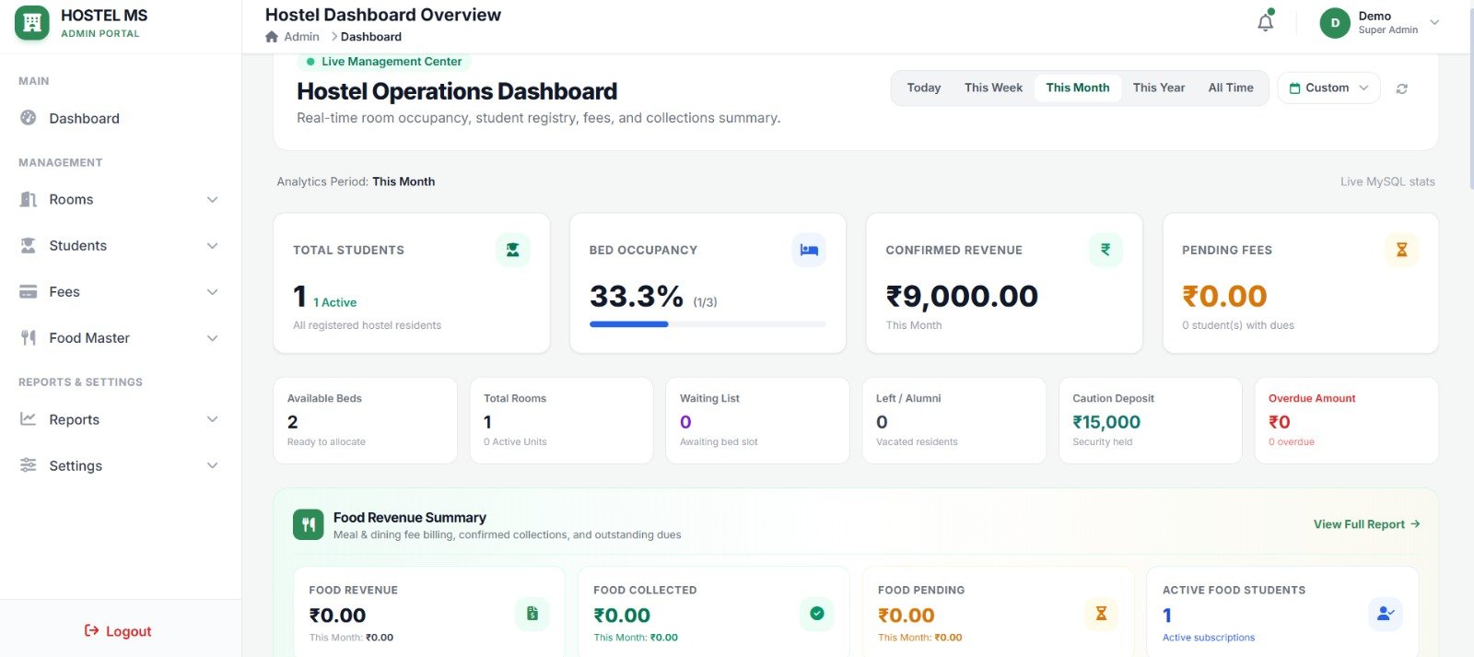Click the Admin breadcrumb link
1474x657 pixels.
click(301, 37)
